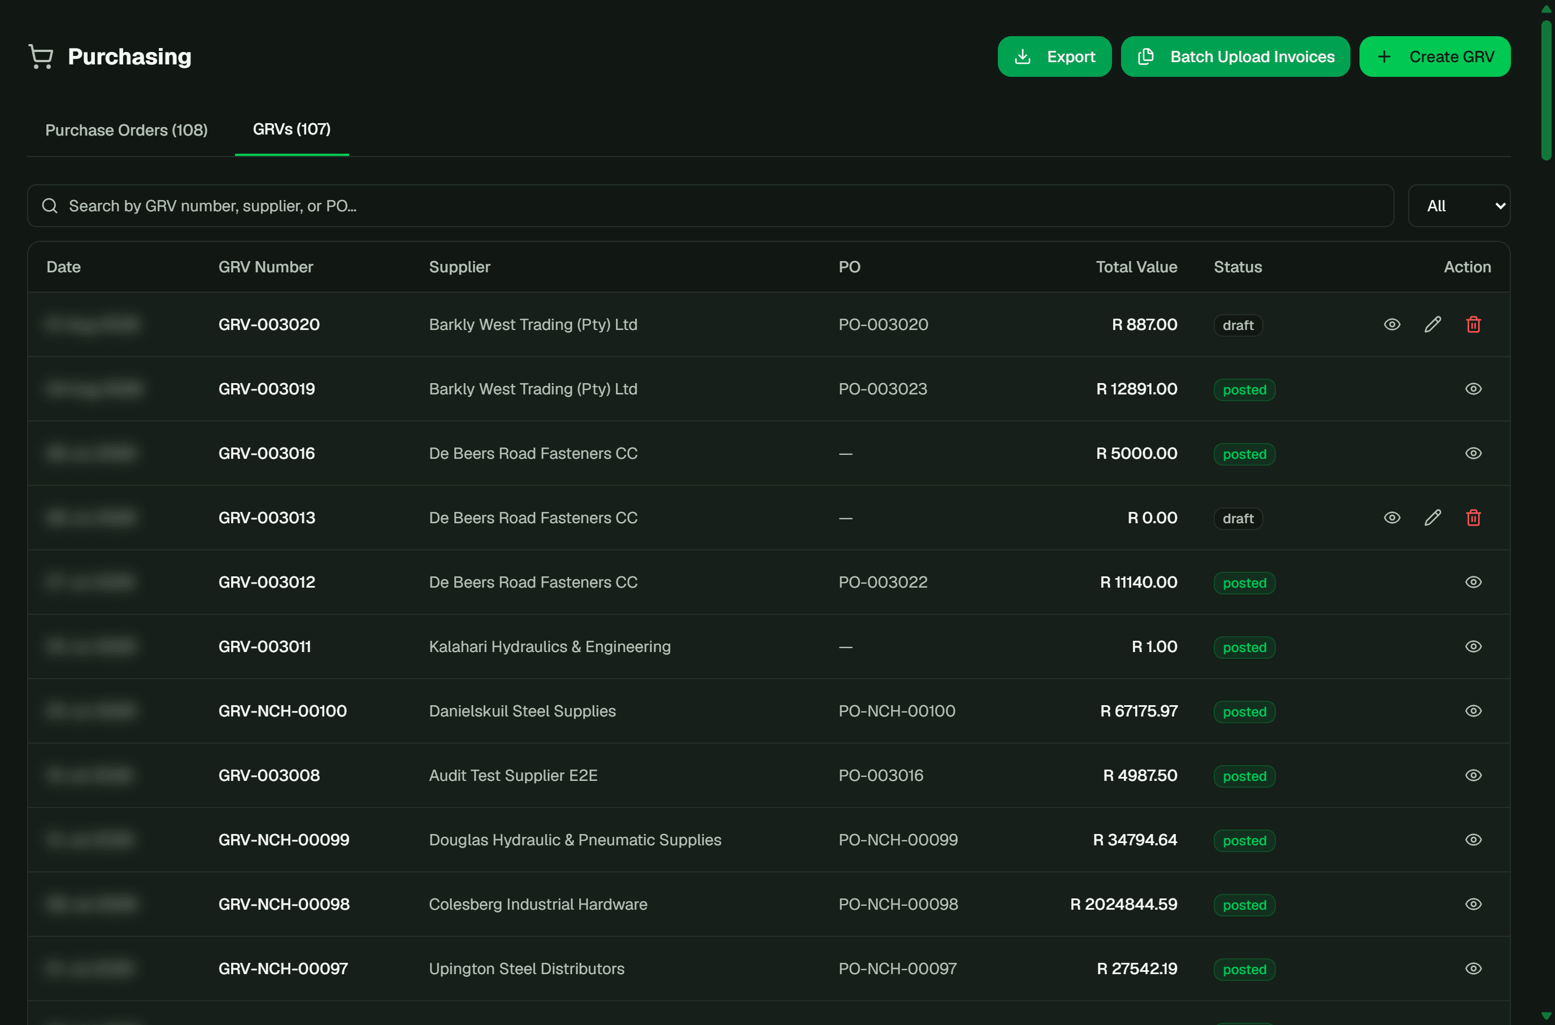
Task: Click GRV number GRV-003020
Action: (268, 324)
